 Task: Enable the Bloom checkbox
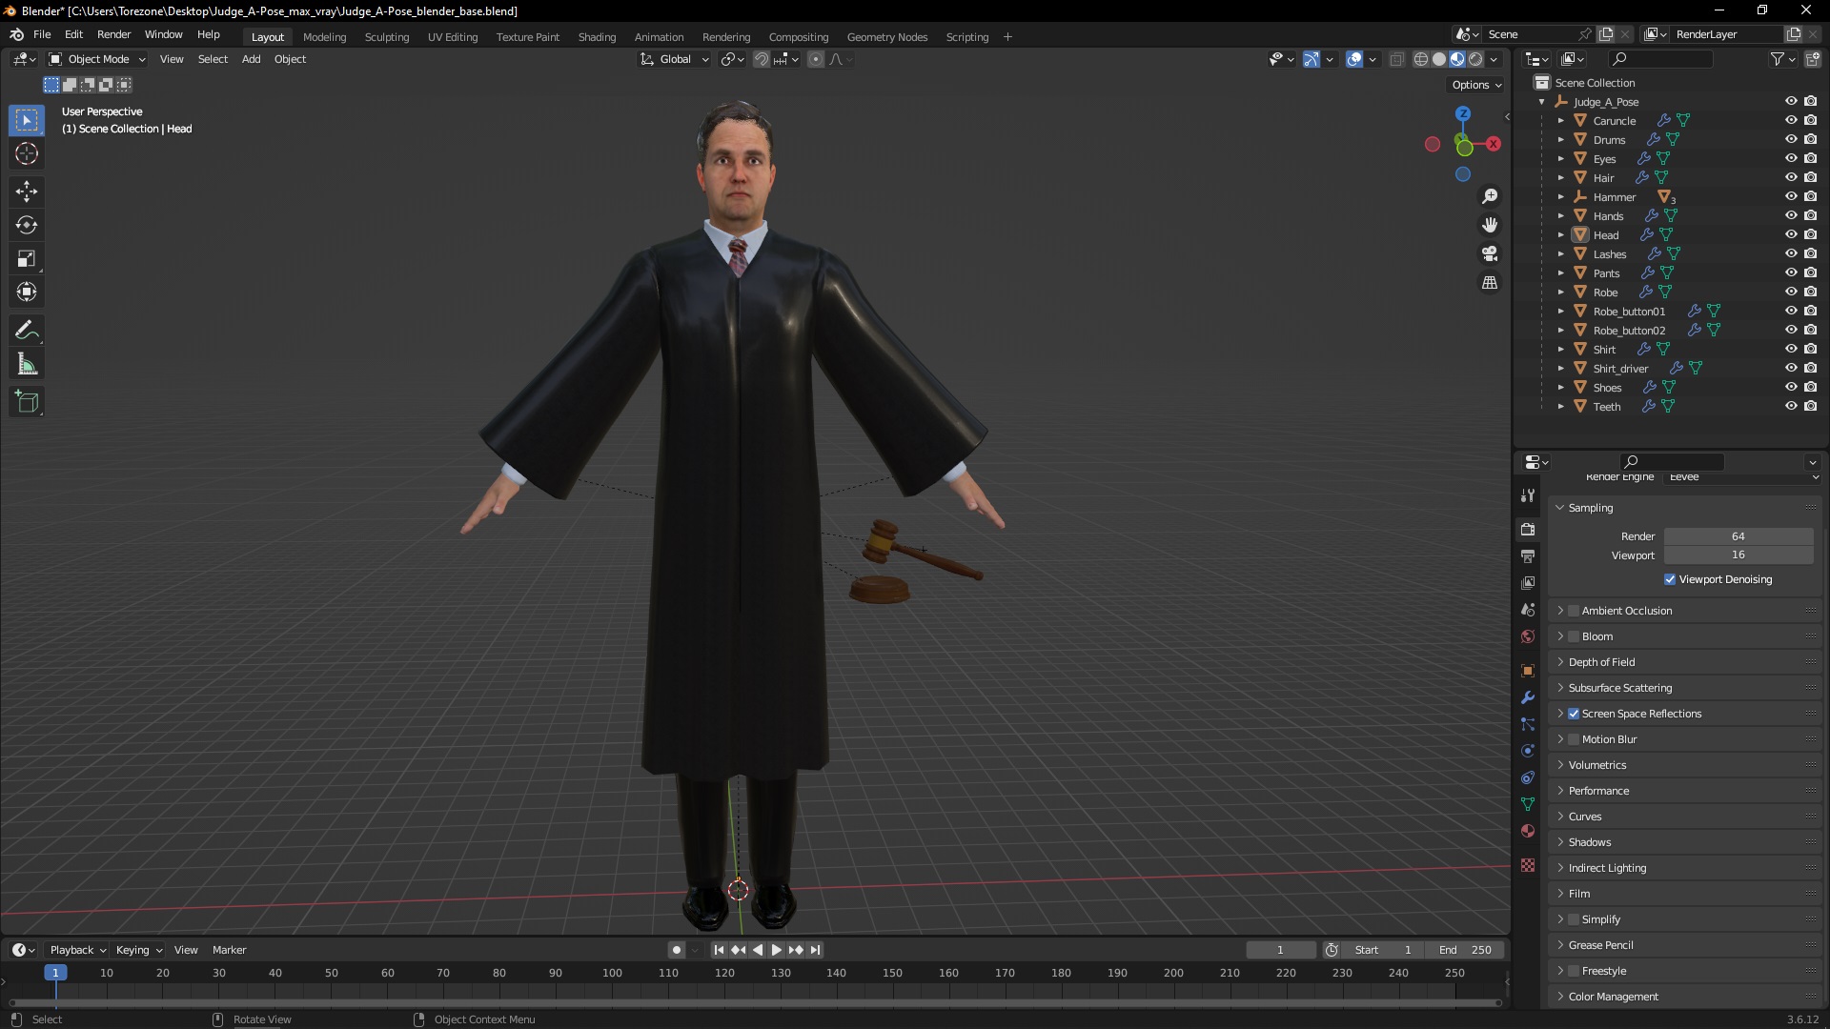(1574, 636)
